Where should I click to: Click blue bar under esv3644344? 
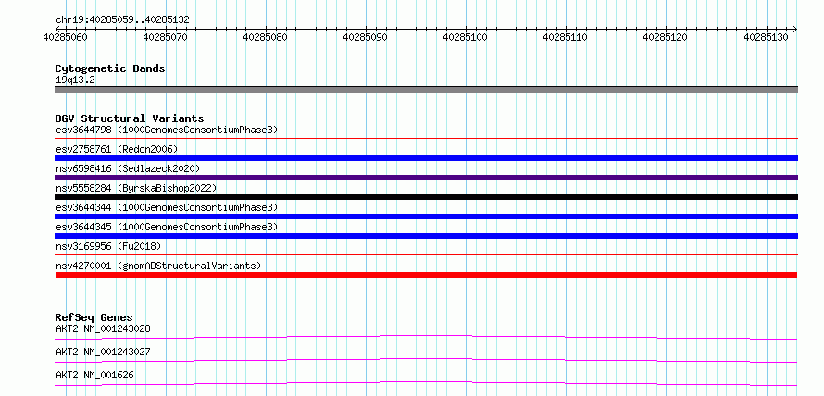(426, 217)
